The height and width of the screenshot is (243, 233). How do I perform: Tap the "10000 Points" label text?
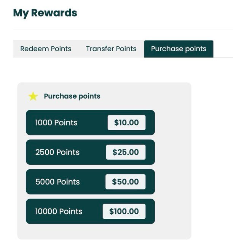(x=59, y=211)
